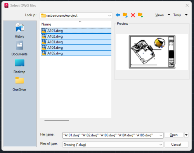Expand the File name dropdown arrow
Screen dimensions: 194x153
(161, 135)
